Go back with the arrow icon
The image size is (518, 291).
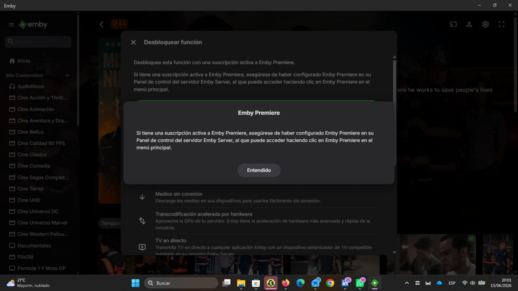click(x=101, y=25)
